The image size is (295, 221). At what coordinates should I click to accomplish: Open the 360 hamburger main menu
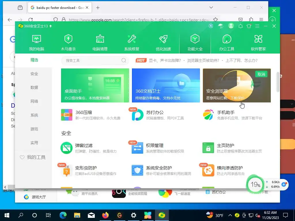point(257,26)
